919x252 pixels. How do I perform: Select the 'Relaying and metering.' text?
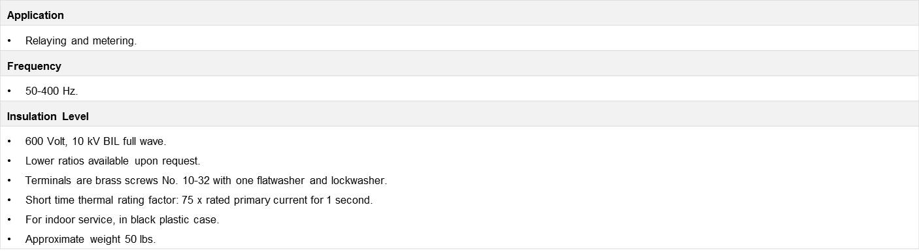pos(81,40)
